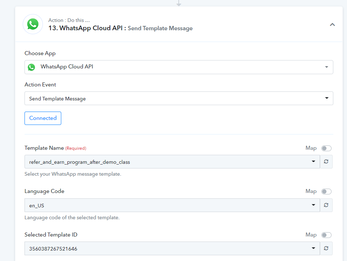Click hint 'Language code of the selected template.'
This screenshot has height=261, width=347.
point(72,218)
